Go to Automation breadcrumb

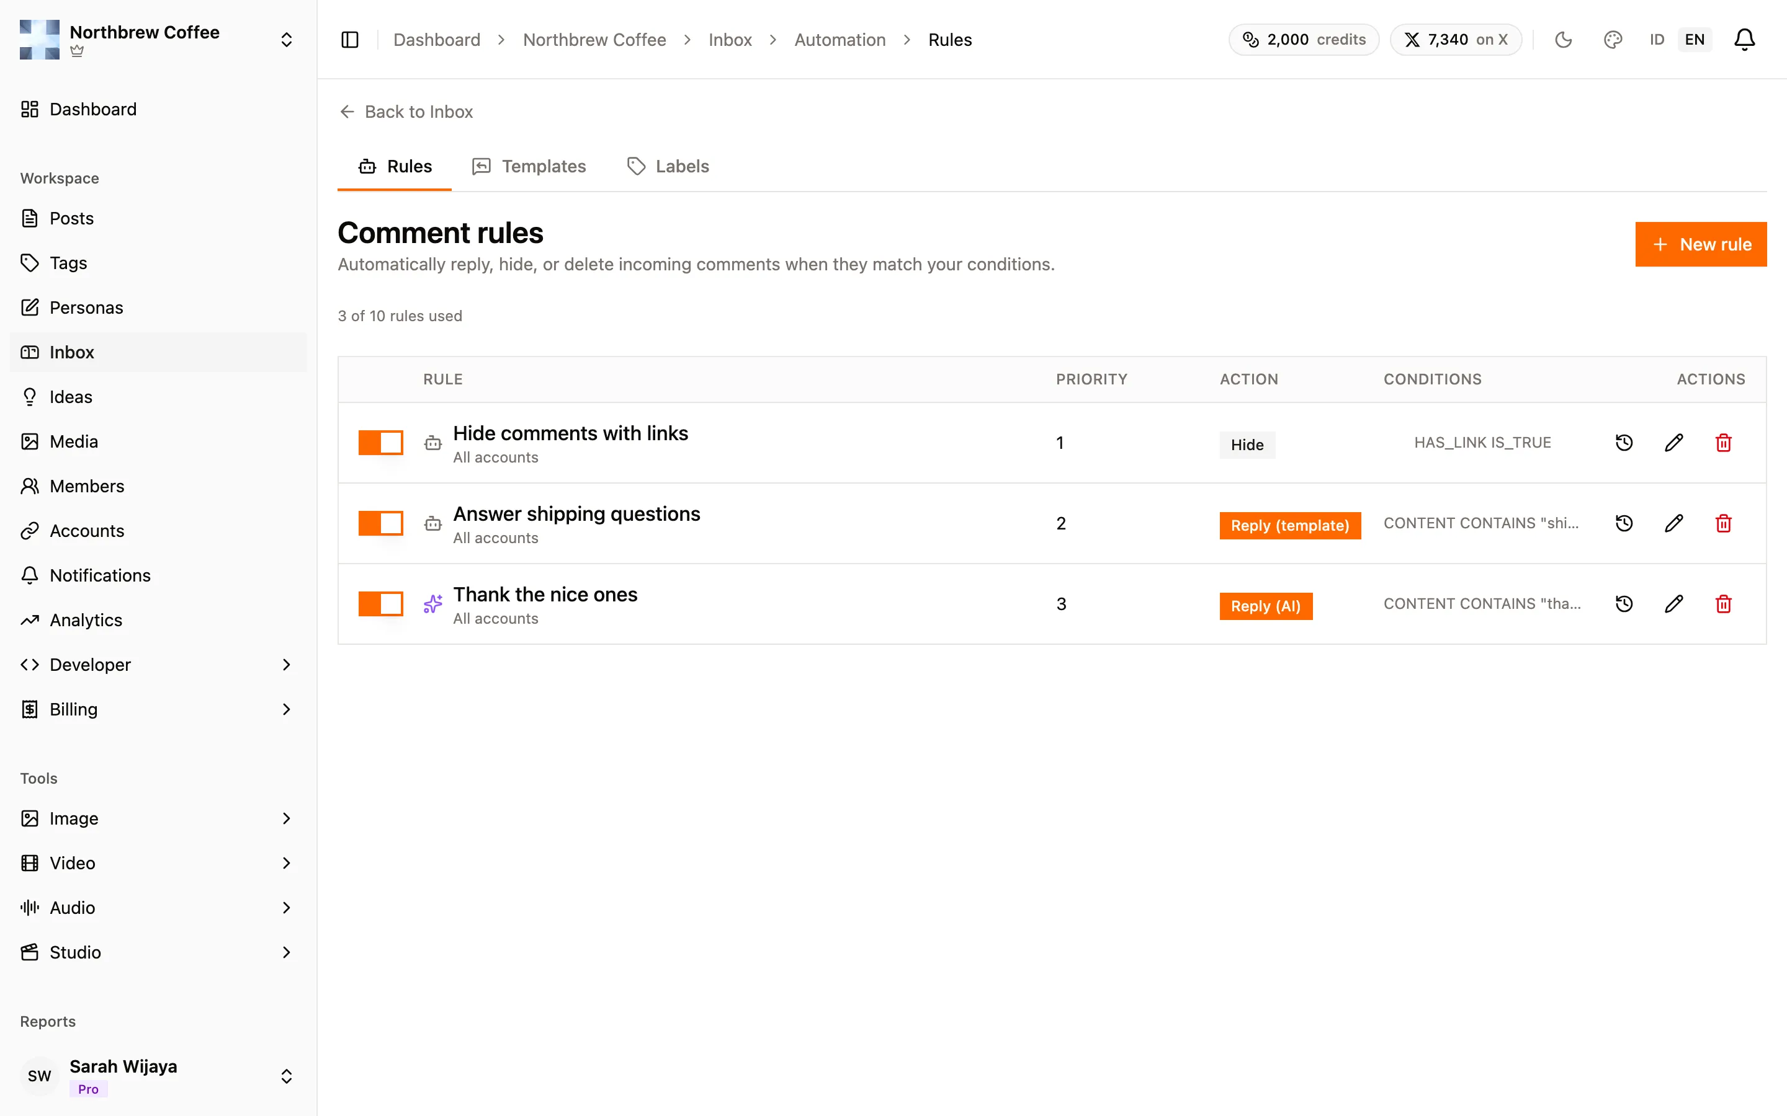point(840,40)
